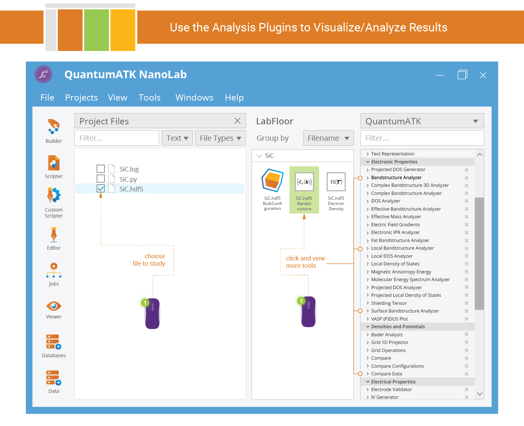
Task: Select Grid 1D Projector plugin
Action: click(x=390, y=343)
